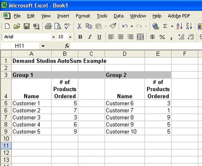Image resolution: width=202 pixels, height=166 pixels.
Task: Select cell with 'Customer 3'
Action: [x=31, y=117]
